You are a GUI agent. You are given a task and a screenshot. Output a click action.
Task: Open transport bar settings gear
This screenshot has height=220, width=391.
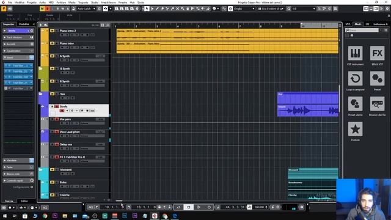[x=301, y=207]
